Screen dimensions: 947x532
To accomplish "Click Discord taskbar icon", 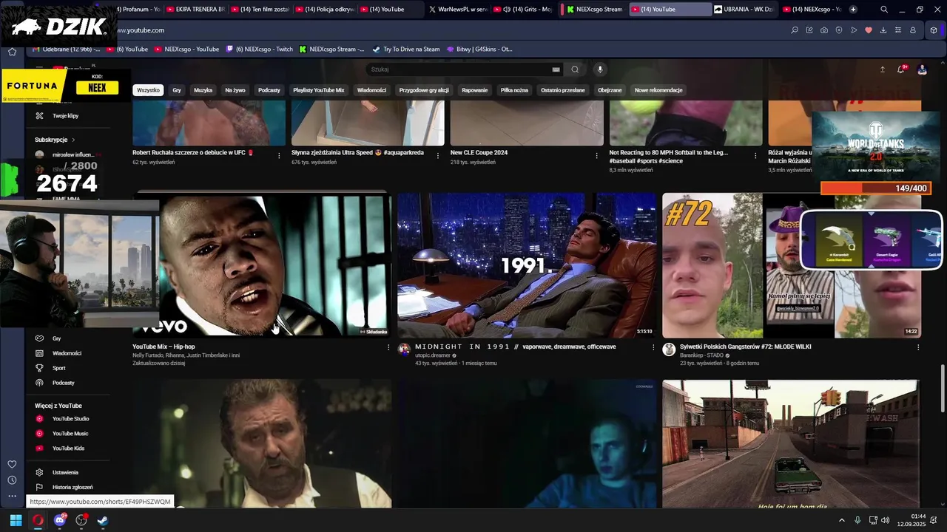I will [60, 520].
